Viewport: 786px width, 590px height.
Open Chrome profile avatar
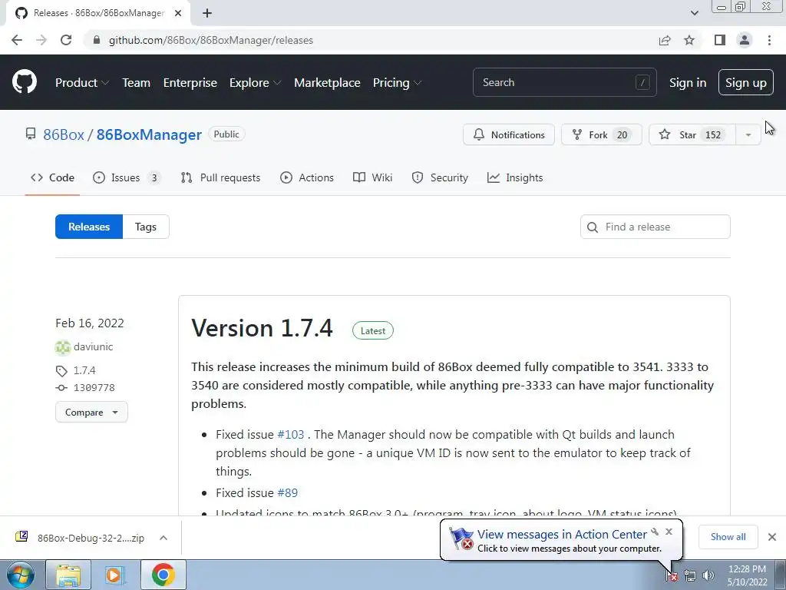pyautogui.click(x=745, y=40)
